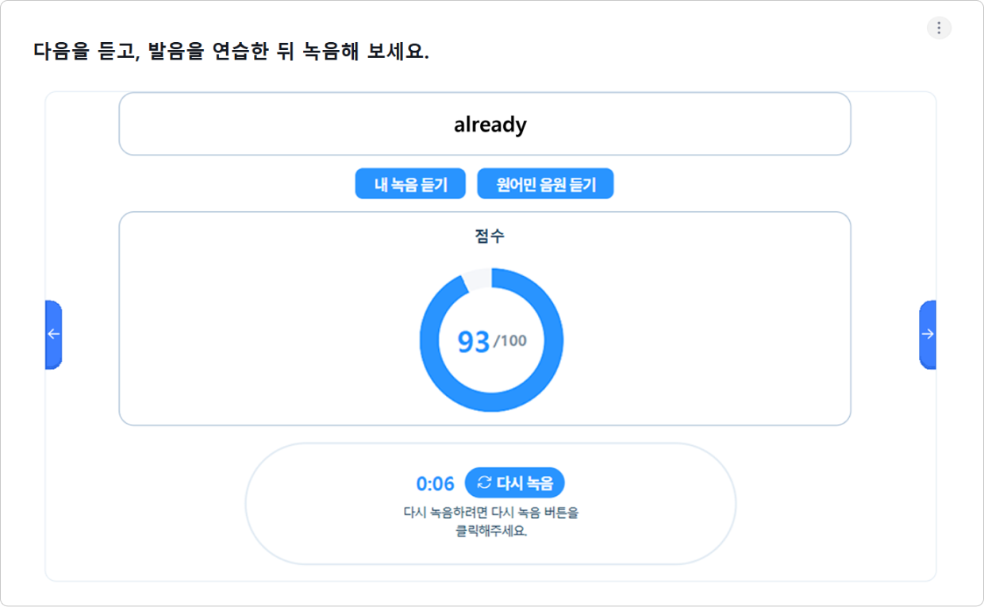Advance to next item with right arrow

928,334
